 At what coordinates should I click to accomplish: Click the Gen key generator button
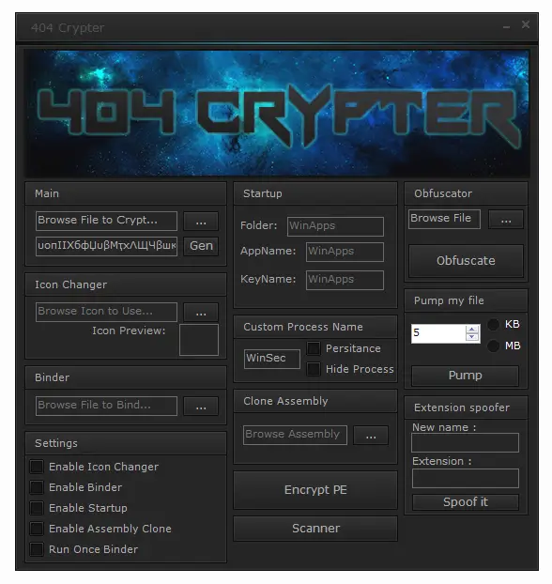click(201, 246)
